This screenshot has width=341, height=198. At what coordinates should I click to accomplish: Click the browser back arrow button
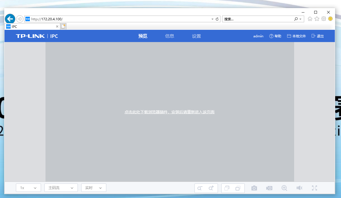coord(10,19)
